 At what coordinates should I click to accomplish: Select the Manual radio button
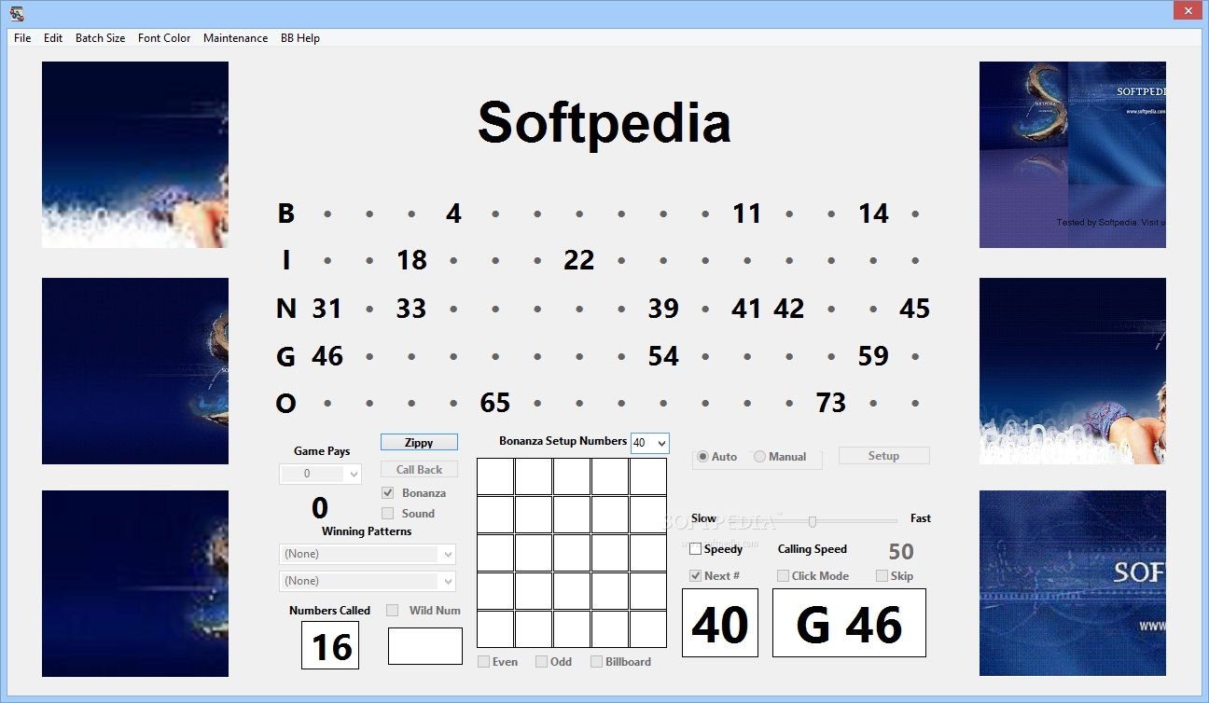pos(759,457)
